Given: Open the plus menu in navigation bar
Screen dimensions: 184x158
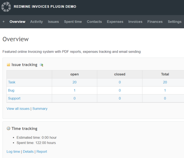Looking at the screenshot, I should (x=3, y=22).
